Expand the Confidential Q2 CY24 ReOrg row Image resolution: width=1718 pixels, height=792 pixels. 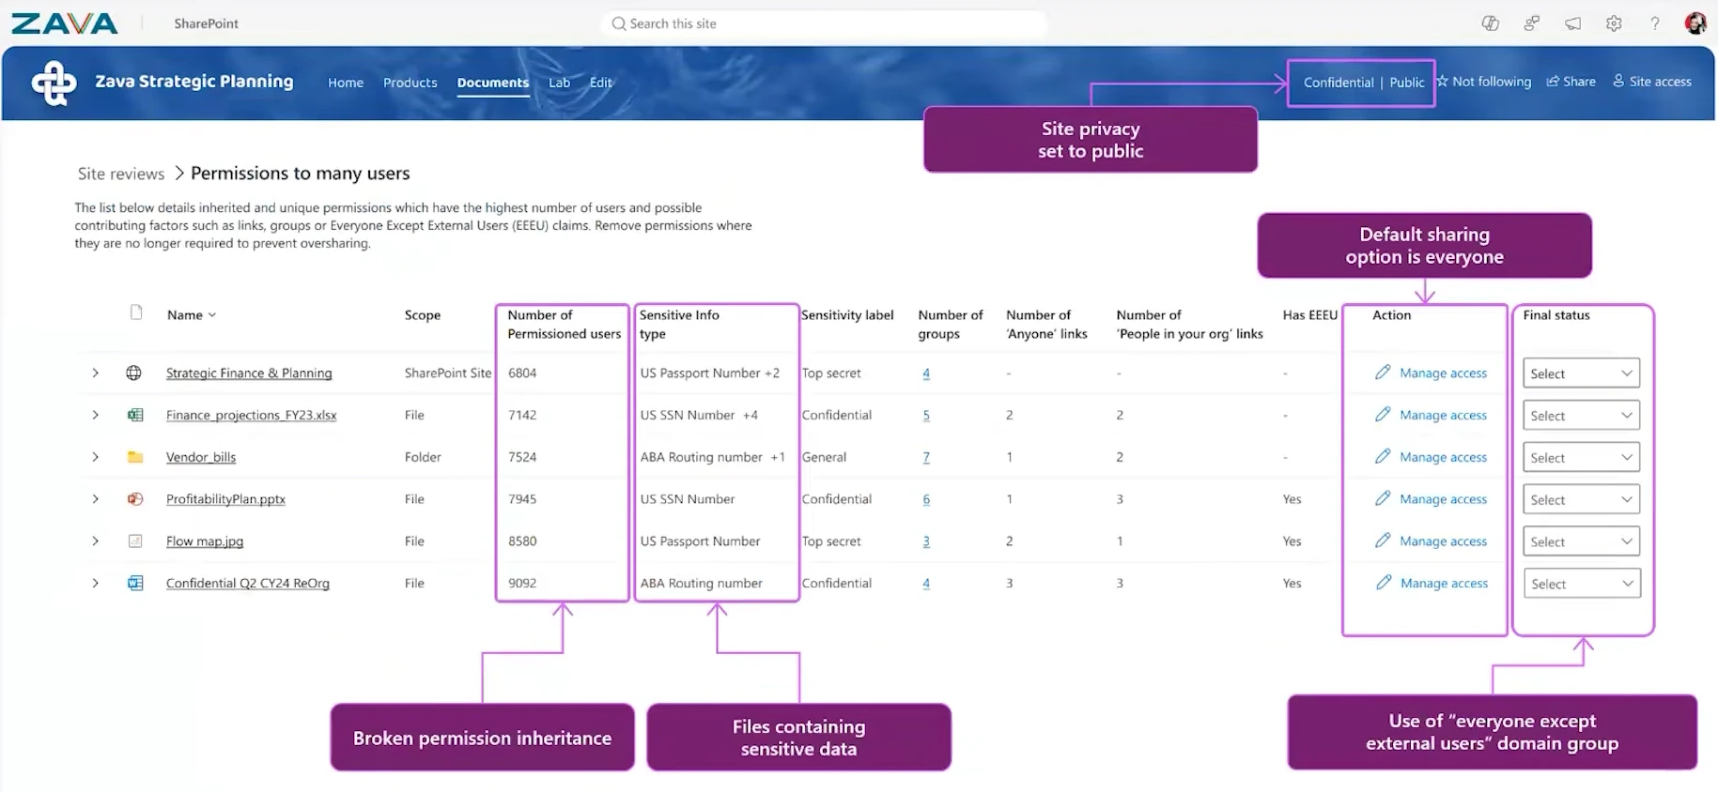click(x=95, y=583)
